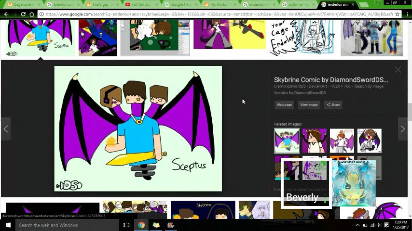Open the Skybrine Comic by DiamondSwordDS title link
412x231 pixels.
[x=331, y=80]
